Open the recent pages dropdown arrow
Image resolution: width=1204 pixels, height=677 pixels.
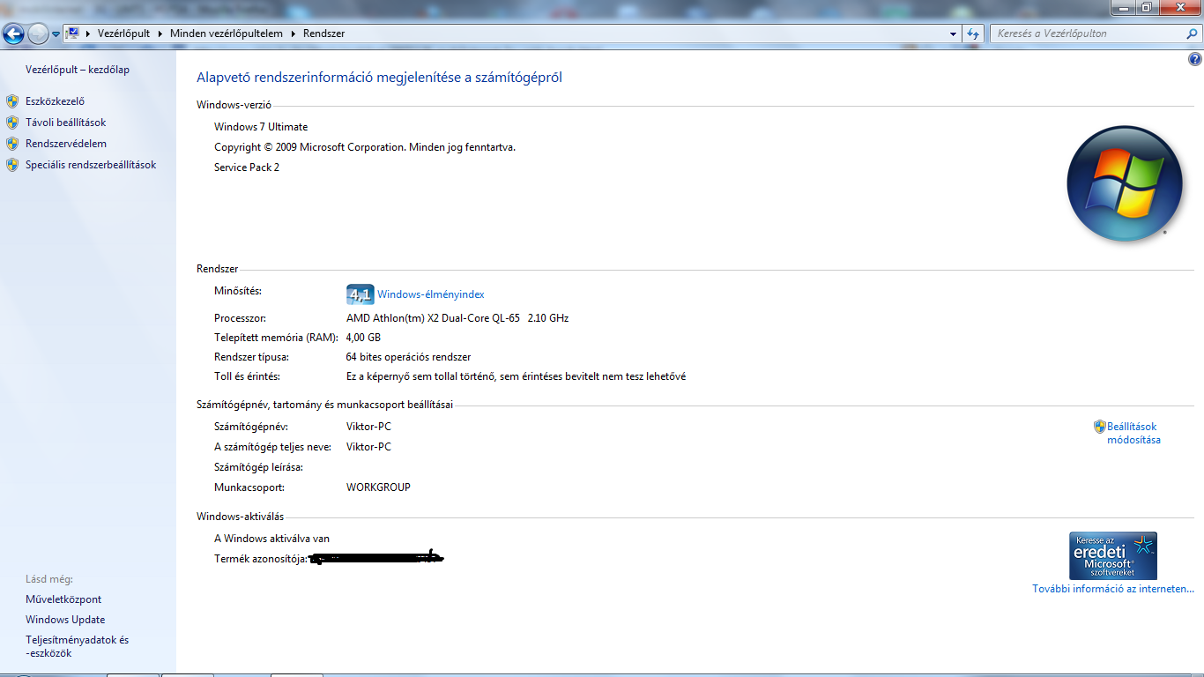pos(56,34)
